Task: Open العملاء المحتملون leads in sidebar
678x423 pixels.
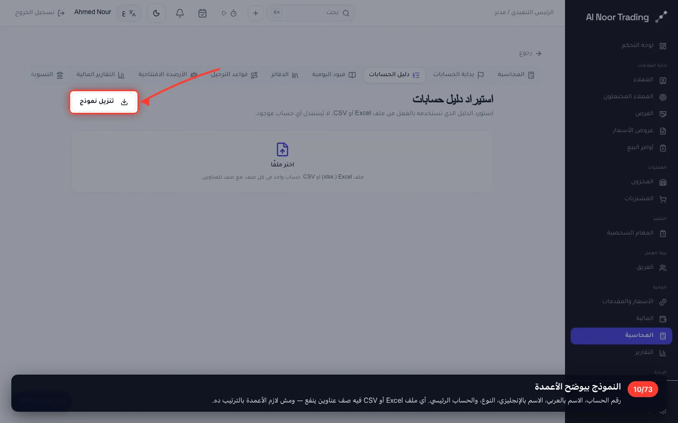Action: pos(621,97)
